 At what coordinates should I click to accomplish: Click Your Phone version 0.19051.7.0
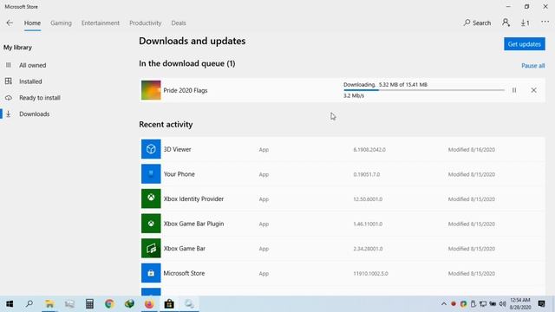[x=366, y=174]
